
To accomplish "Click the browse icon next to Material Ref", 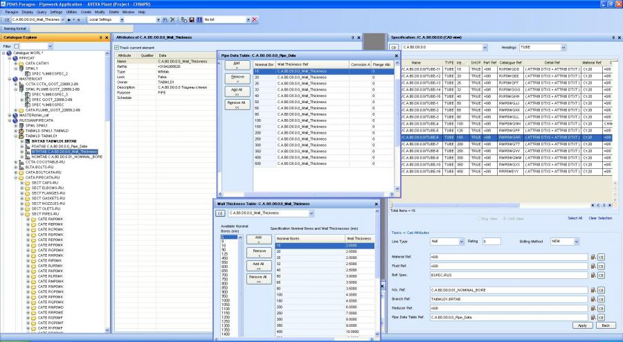I will click(593, 257).
